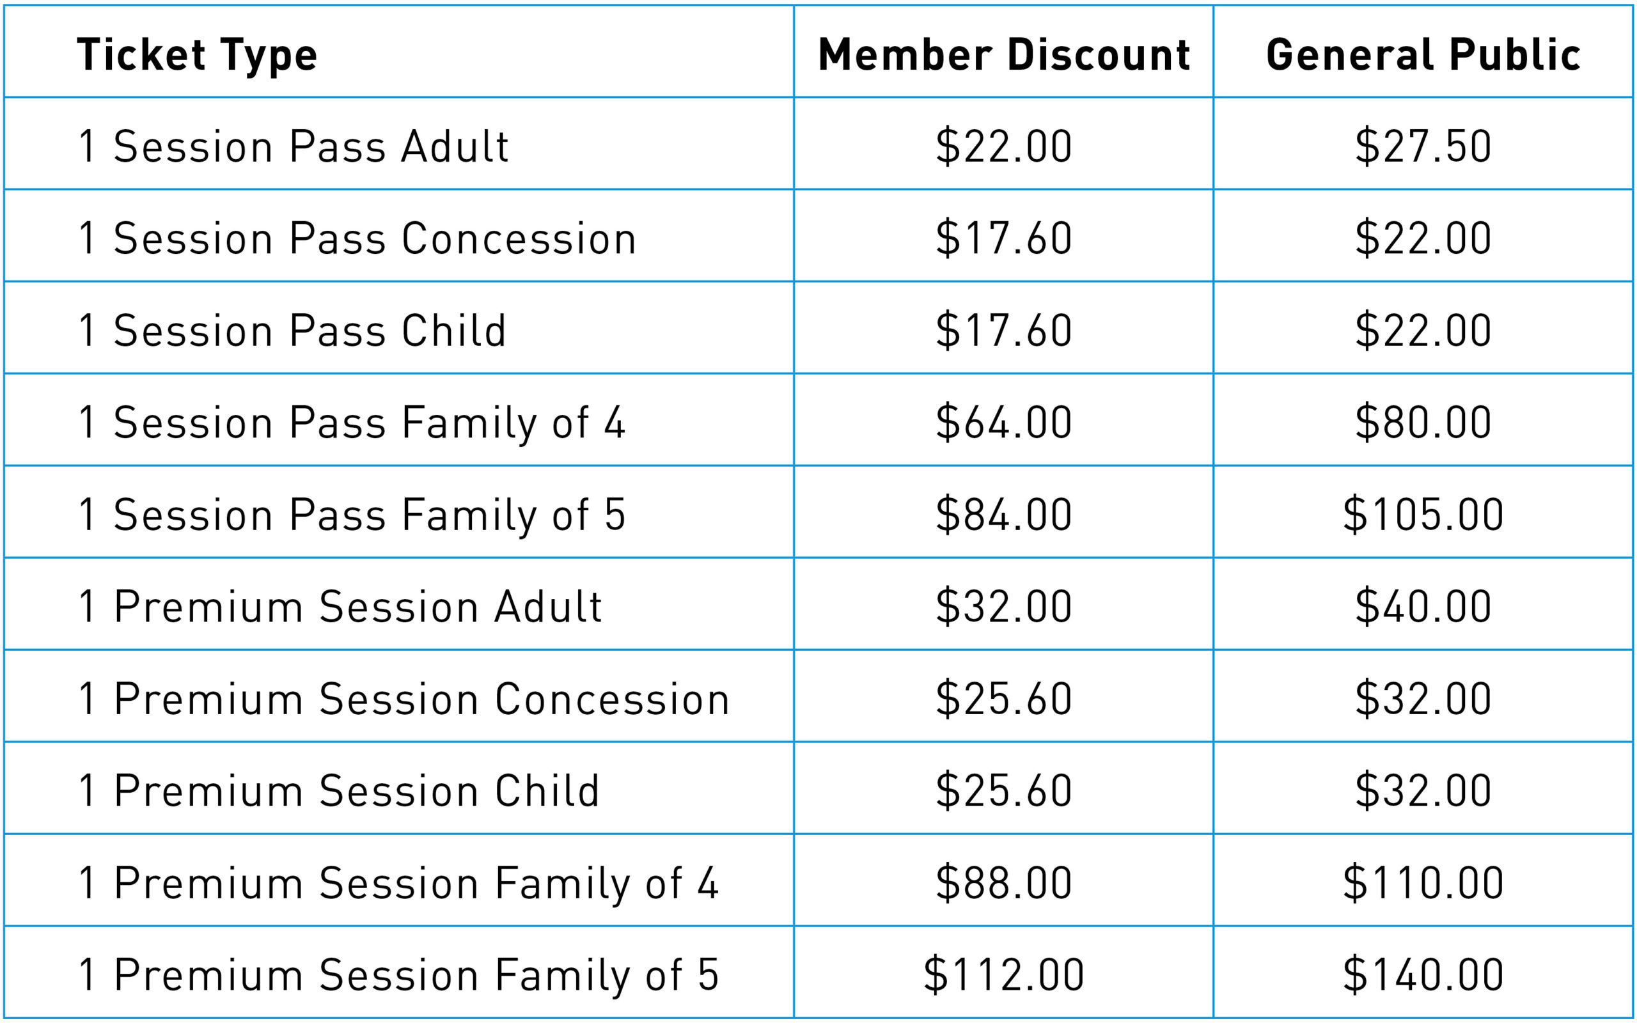Click the $112.00 member discount price
Screen dimensions: 1637x1023
pyautogui.click(x=1004, y=974)
